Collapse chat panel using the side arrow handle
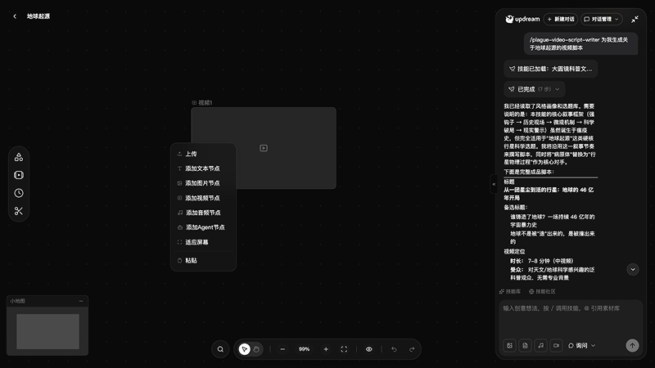 point(494,184)
